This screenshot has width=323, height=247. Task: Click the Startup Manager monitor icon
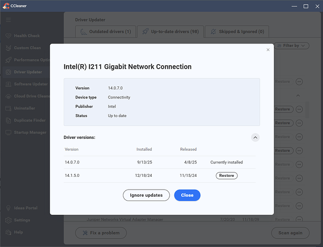tap(8, 132)
